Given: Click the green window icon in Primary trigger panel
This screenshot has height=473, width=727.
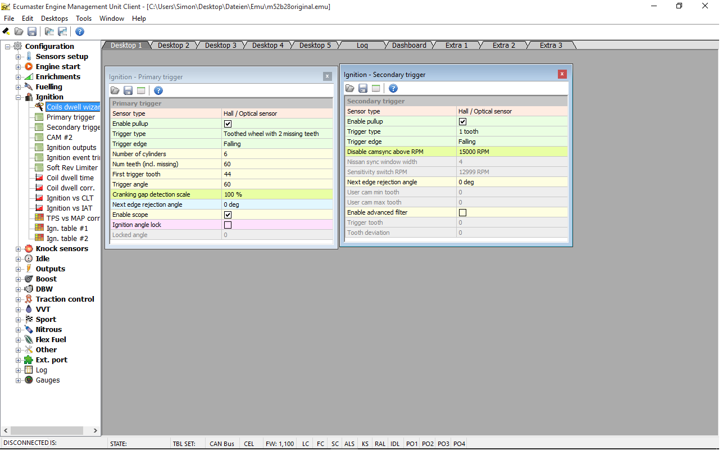Looking at the screenshot, I should 141,90.
